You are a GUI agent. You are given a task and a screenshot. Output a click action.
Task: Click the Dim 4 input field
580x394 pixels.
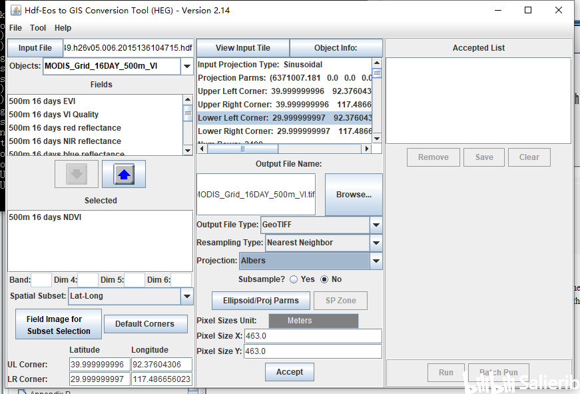[x=88, y=280]
